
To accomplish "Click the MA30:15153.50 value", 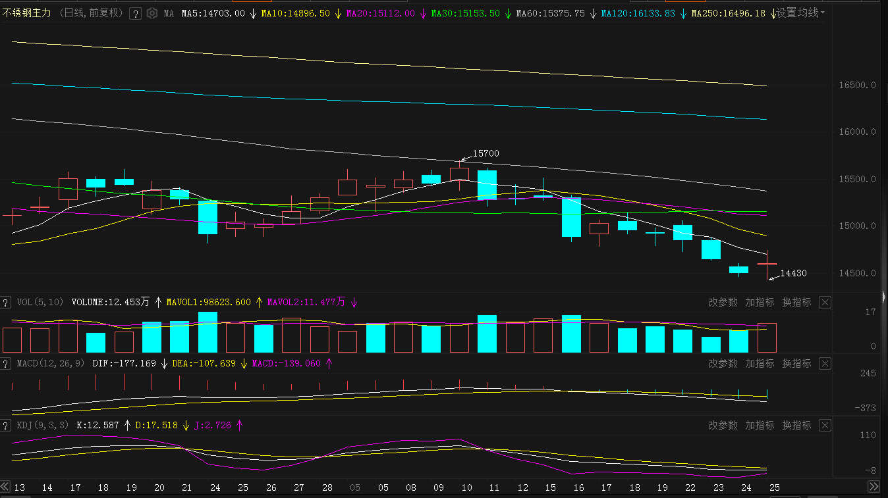I will tap(466, 13).
